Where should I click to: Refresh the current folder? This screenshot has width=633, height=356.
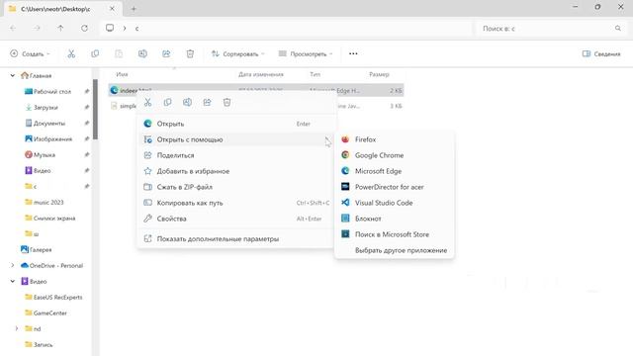pyautogui.click(x=84, y=29)
